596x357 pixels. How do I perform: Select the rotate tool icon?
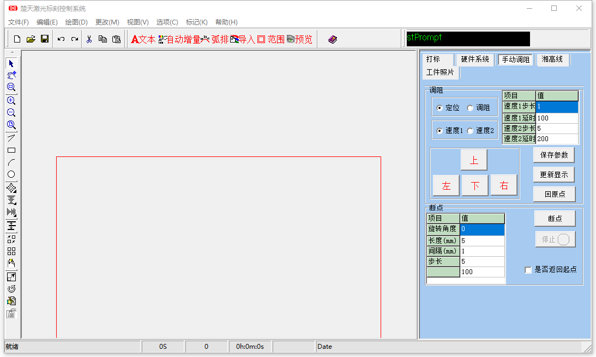[11, 289]
